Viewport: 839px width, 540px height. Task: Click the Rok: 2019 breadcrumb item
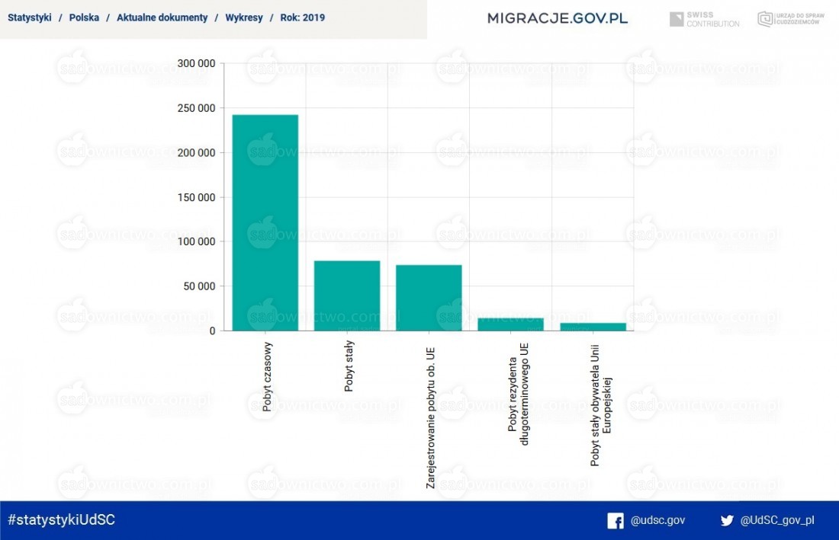302,18
